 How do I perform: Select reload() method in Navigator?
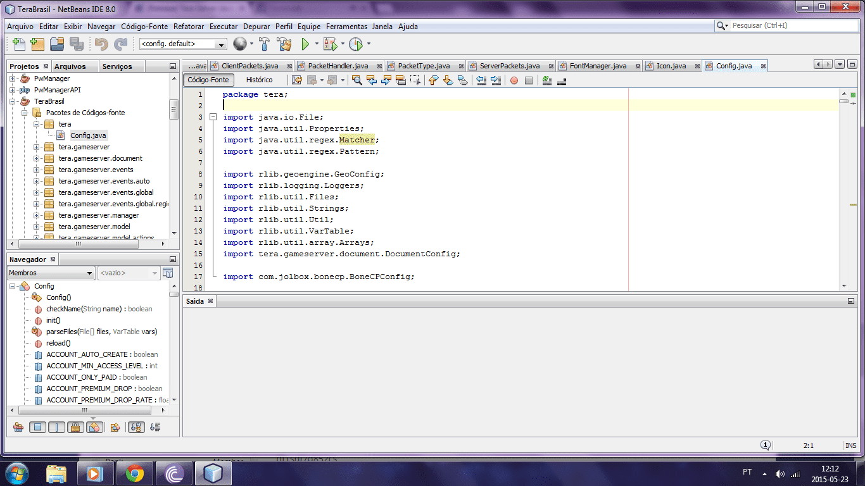pos(58,343)
